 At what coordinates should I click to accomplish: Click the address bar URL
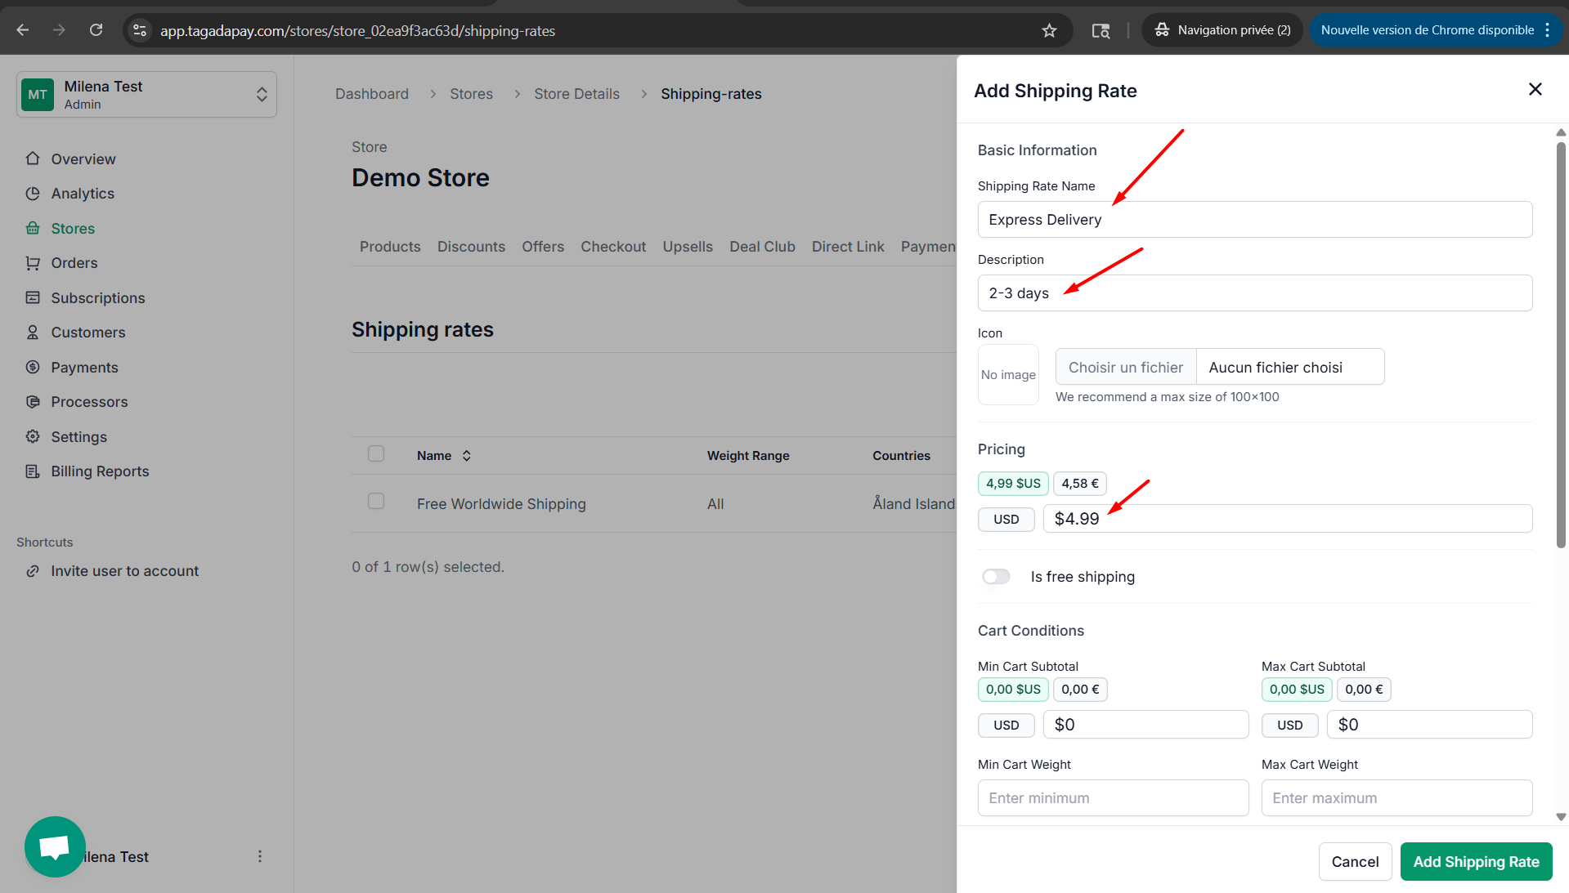coord(357,30)
